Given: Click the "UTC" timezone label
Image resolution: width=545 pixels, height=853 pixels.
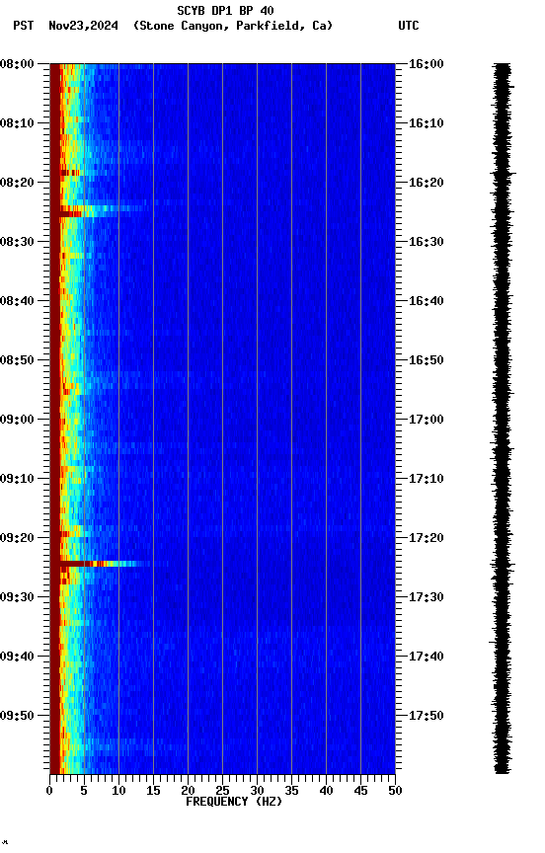Looking at the screenshot, I should tap(409, 26).
